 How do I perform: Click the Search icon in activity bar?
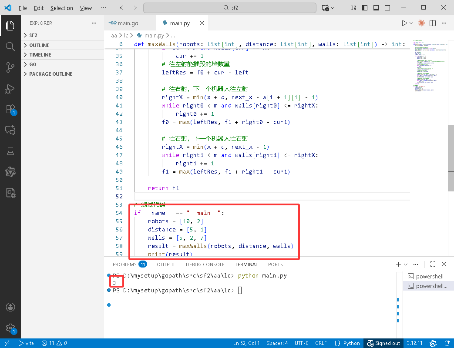point(10,46)
